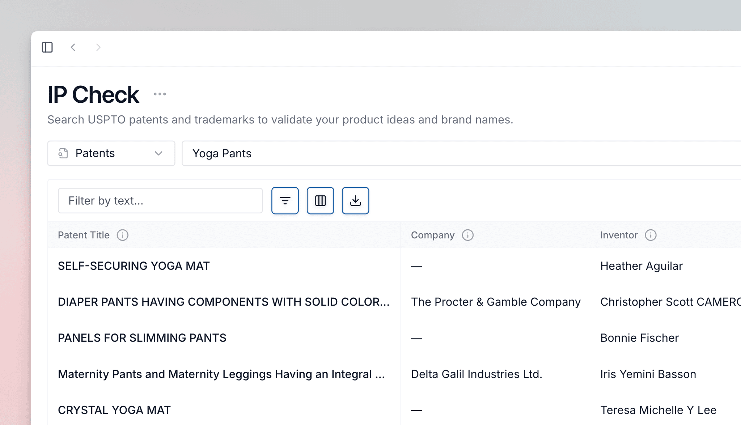Toggle the sidebar panel icon
This screenshot has width=741, height=425.
(x=47, y=47)
